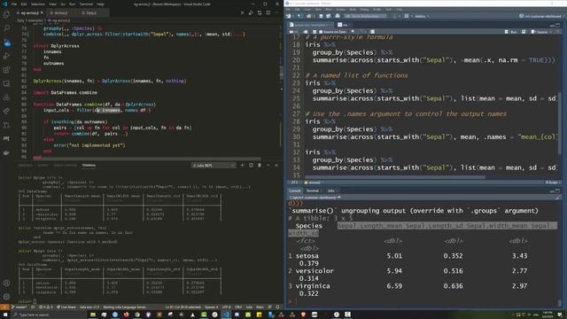Open the Selection menu in VS Code
This screenshot has width=567, height=319.
click(x=37, y=4)
